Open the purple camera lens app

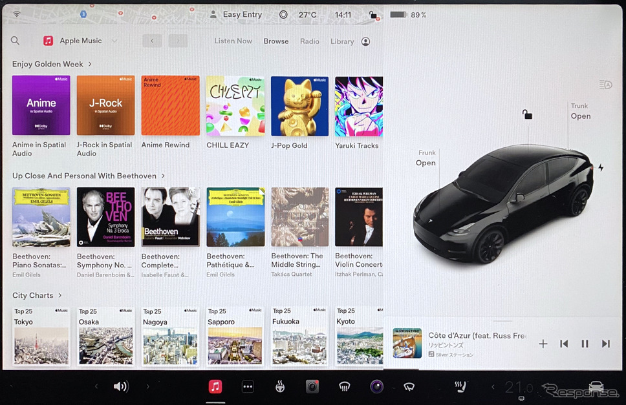click(x=376, y=386)
